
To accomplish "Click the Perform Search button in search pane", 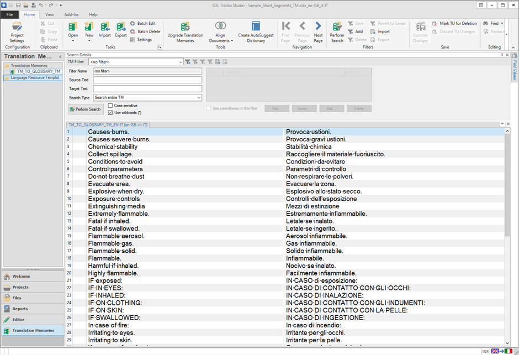I will (85, 109).
